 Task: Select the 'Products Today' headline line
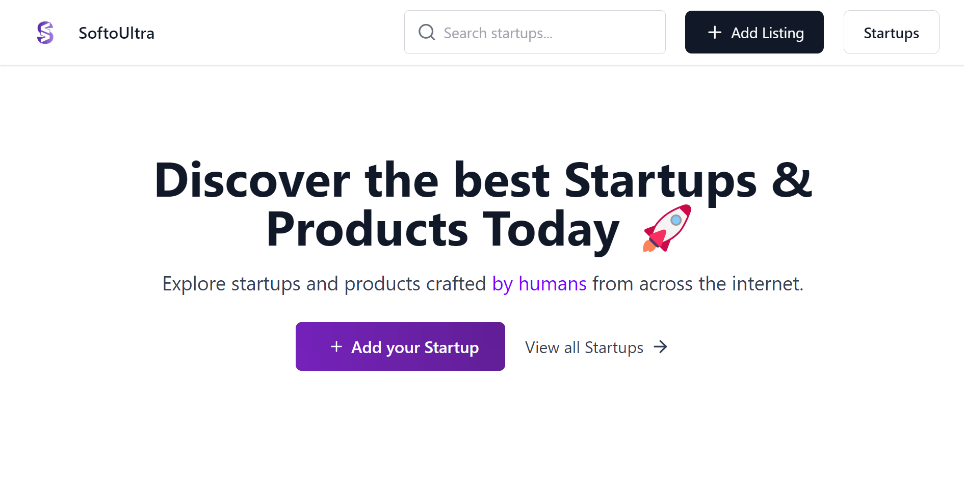pyautogui.click(x=442, y=229)
